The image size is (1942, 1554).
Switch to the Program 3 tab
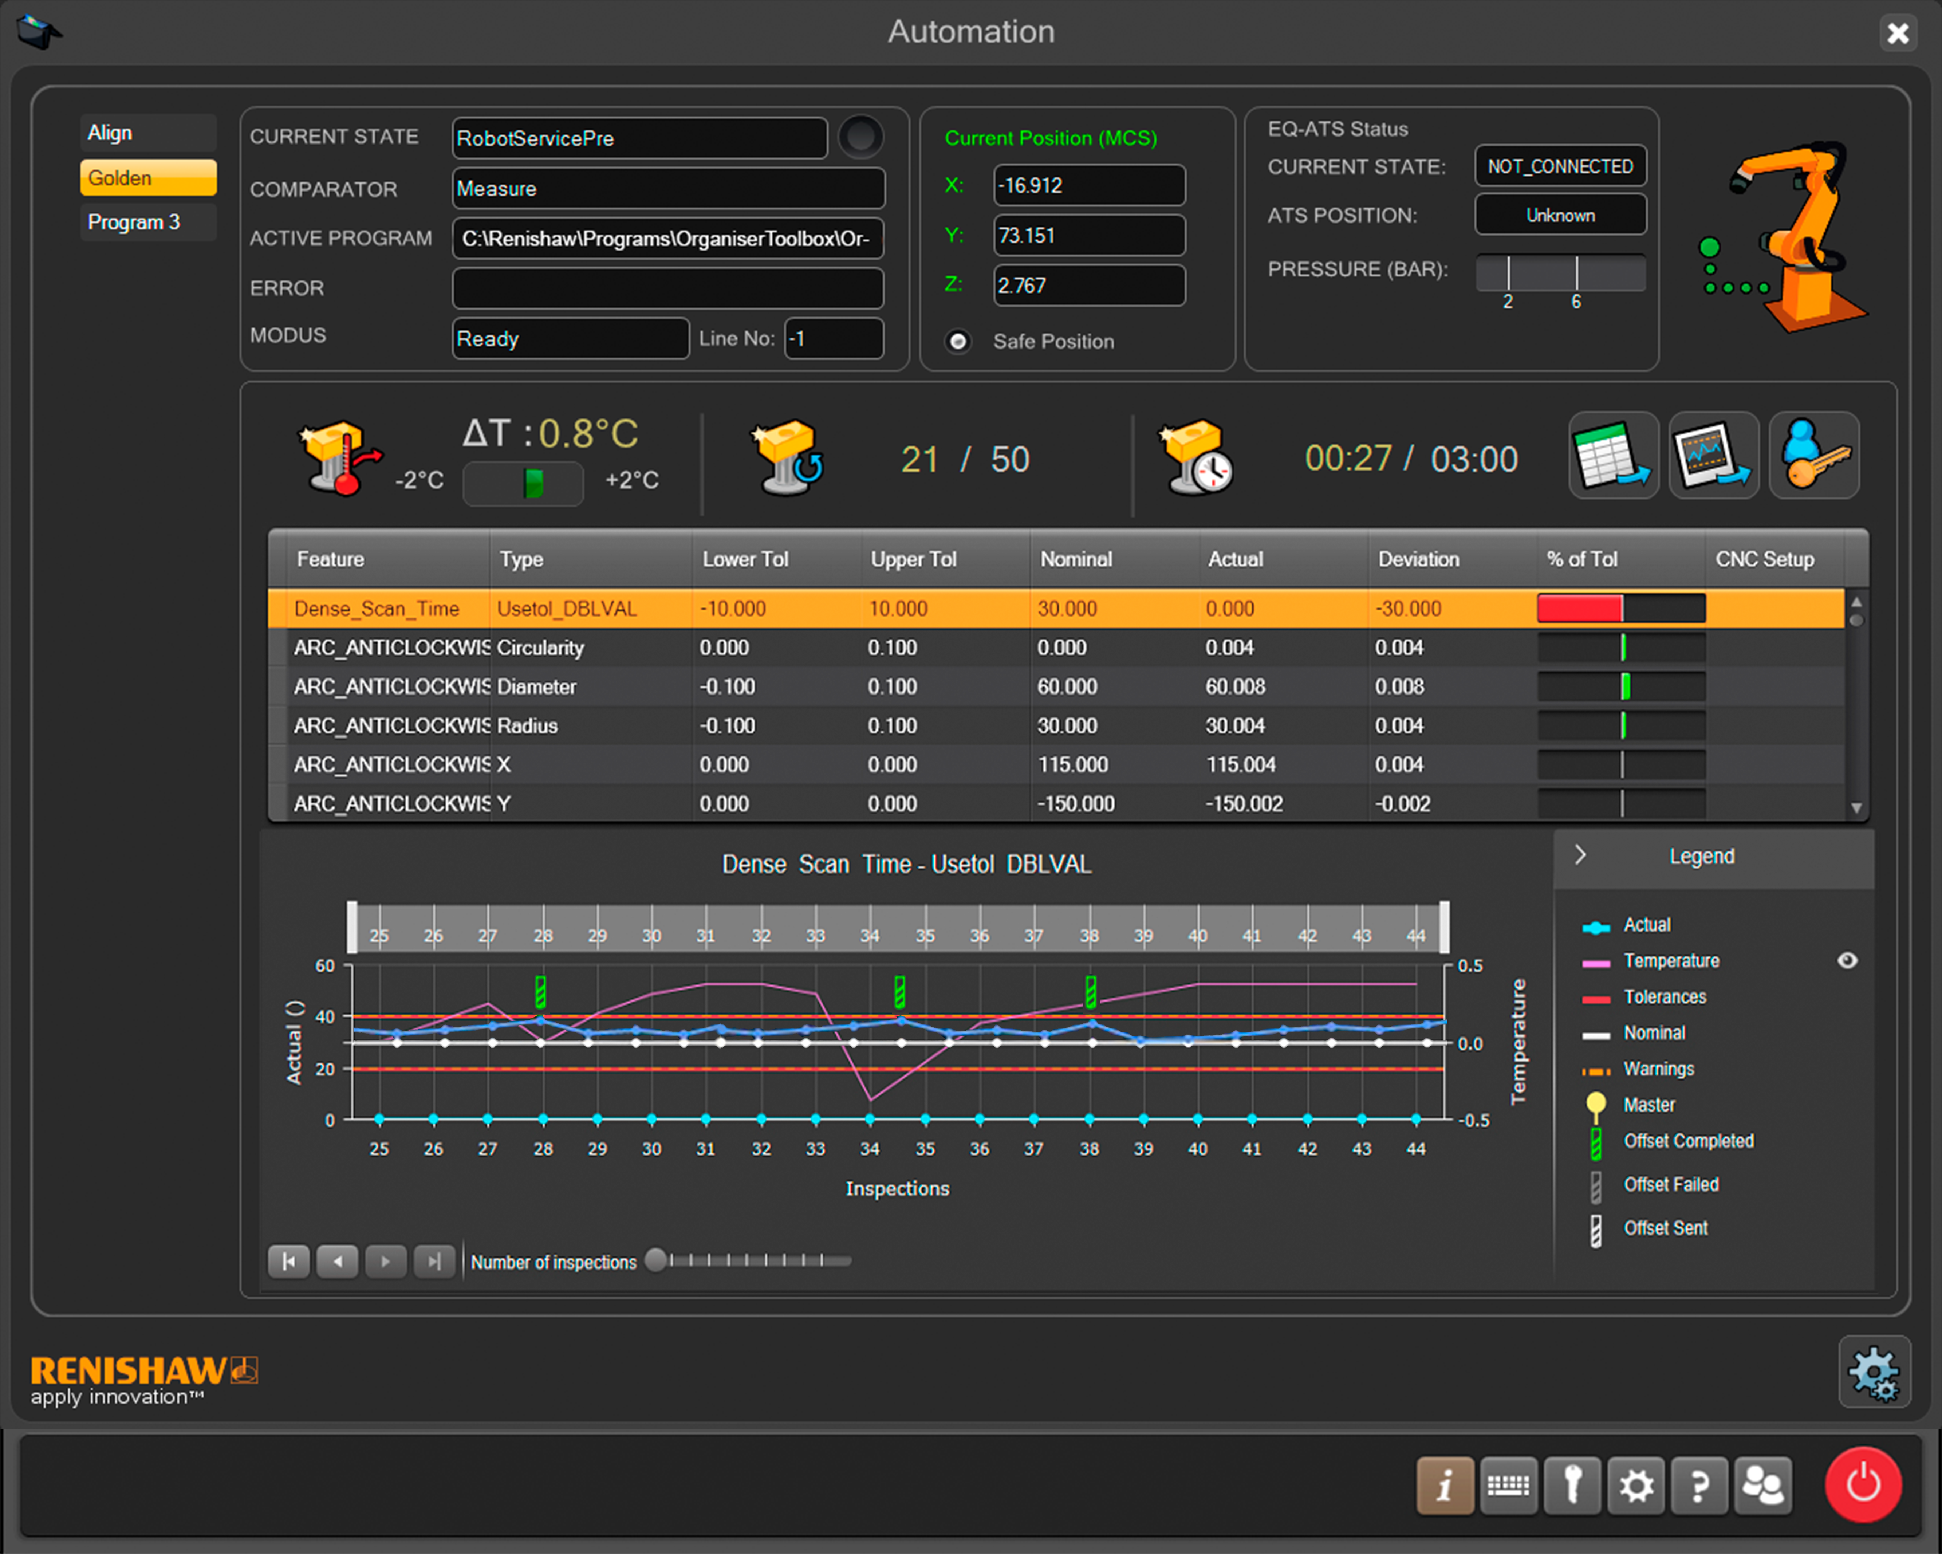point(148,223)
